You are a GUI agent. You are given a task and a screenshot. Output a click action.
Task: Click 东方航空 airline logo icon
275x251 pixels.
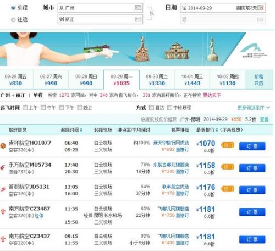pos(3,168)
